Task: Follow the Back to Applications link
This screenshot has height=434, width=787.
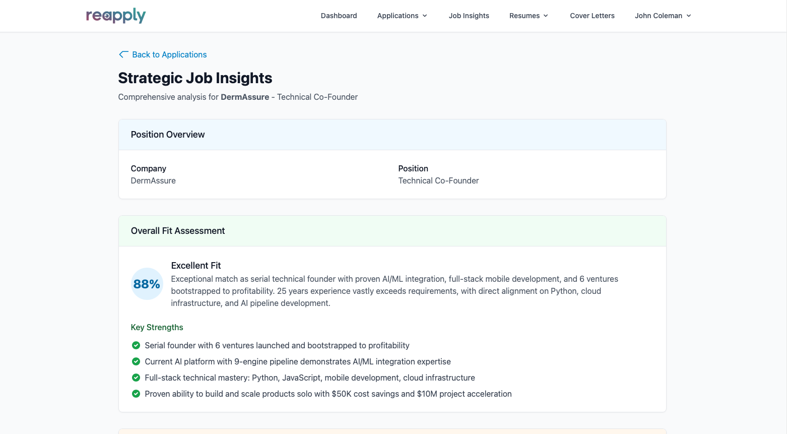Action: tap(169, 54)
